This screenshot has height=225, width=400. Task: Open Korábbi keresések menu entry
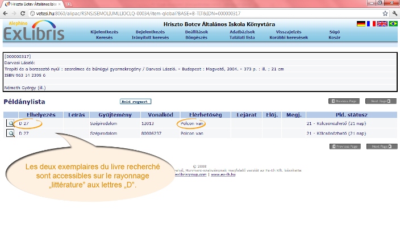coord(289,37)
